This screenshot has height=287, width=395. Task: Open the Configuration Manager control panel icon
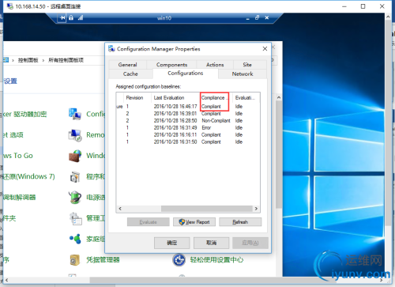tap(75, 114)
